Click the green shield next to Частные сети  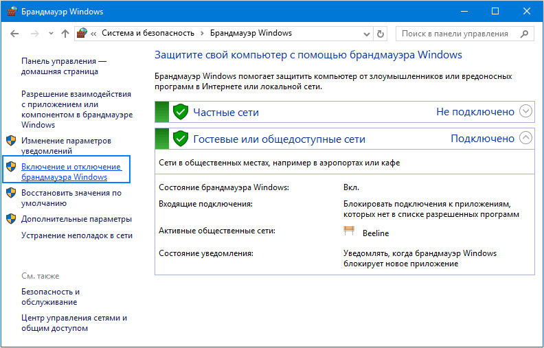[x=181, y=112]
